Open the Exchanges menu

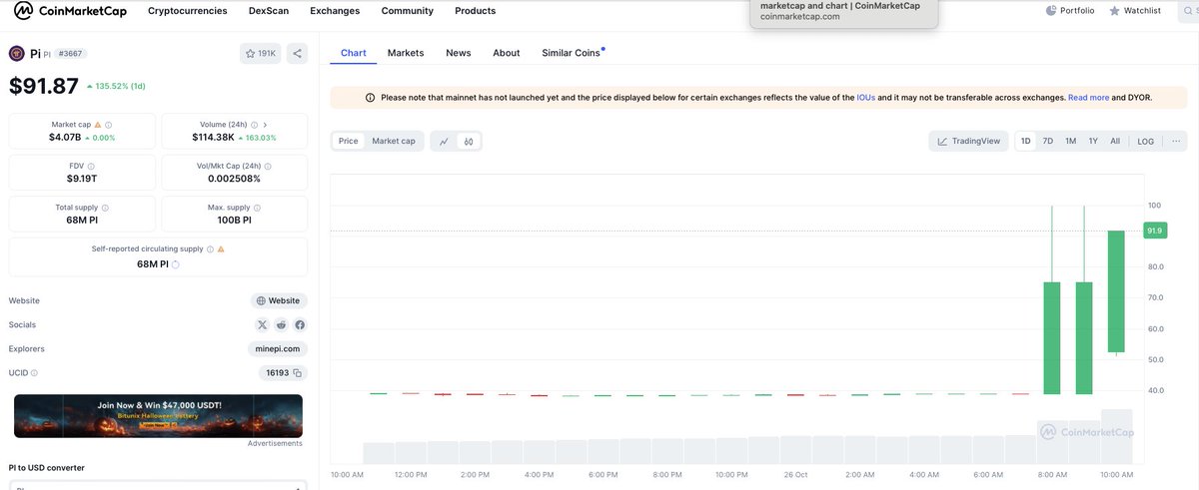tap(335, 11)
